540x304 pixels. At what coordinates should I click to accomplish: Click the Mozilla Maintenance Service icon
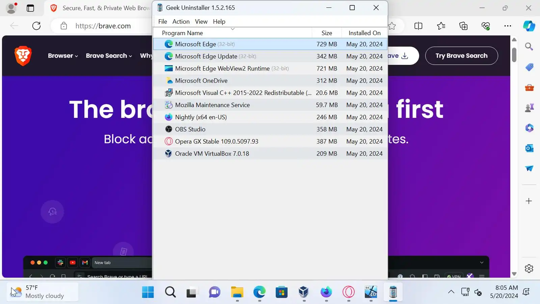[168, 105]
